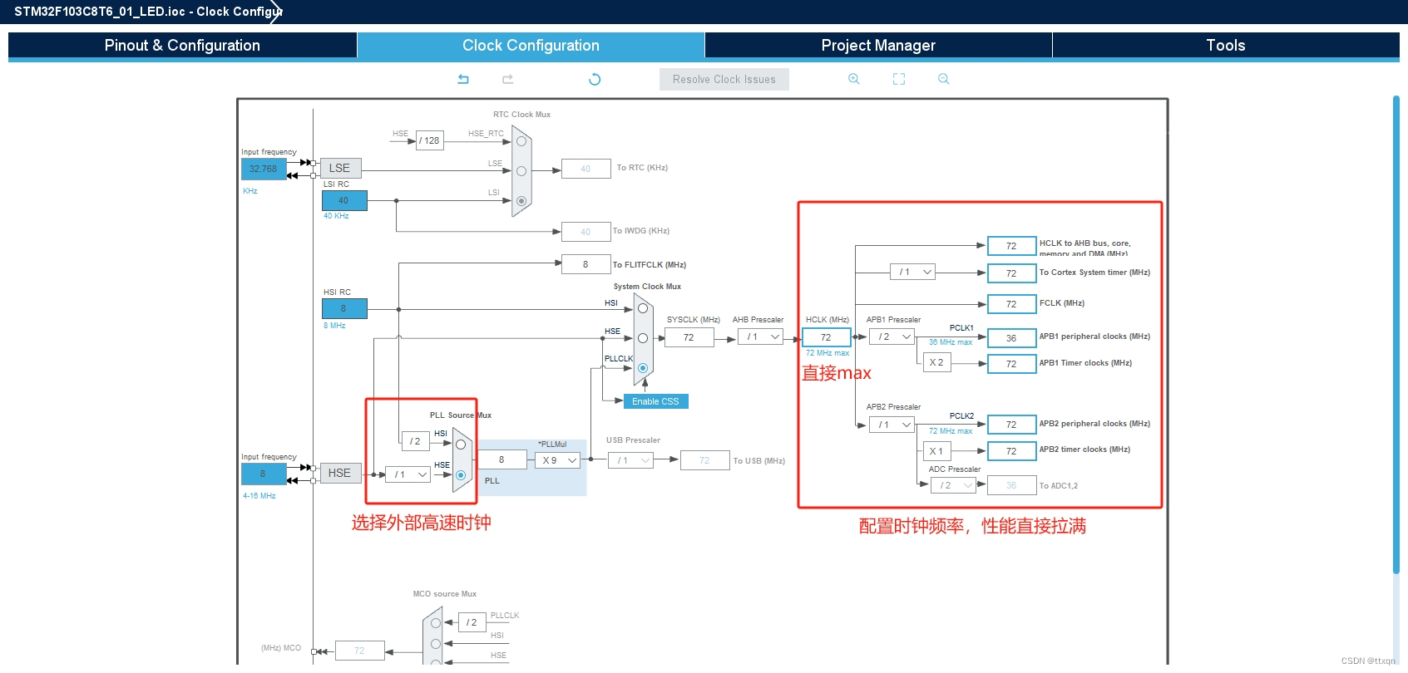Open the PLLMul X9 dropdown

point(557,460)
